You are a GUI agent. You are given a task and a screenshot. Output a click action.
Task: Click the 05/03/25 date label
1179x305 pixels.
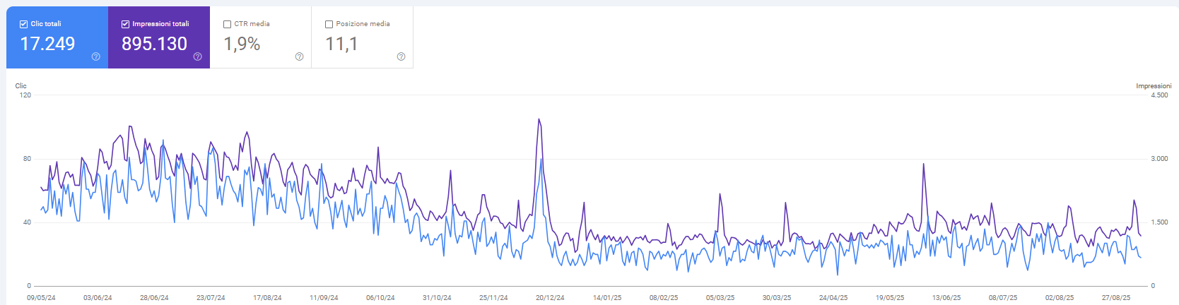(x=720, y=298)
